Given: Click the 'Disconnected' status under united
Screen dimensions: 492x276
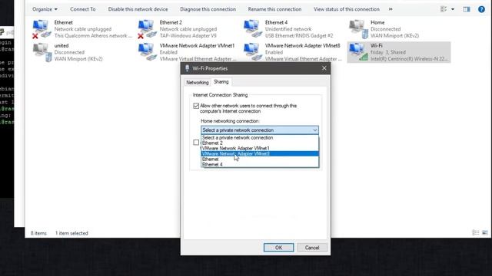Looking at the screenshot, I should coord(69,52).
